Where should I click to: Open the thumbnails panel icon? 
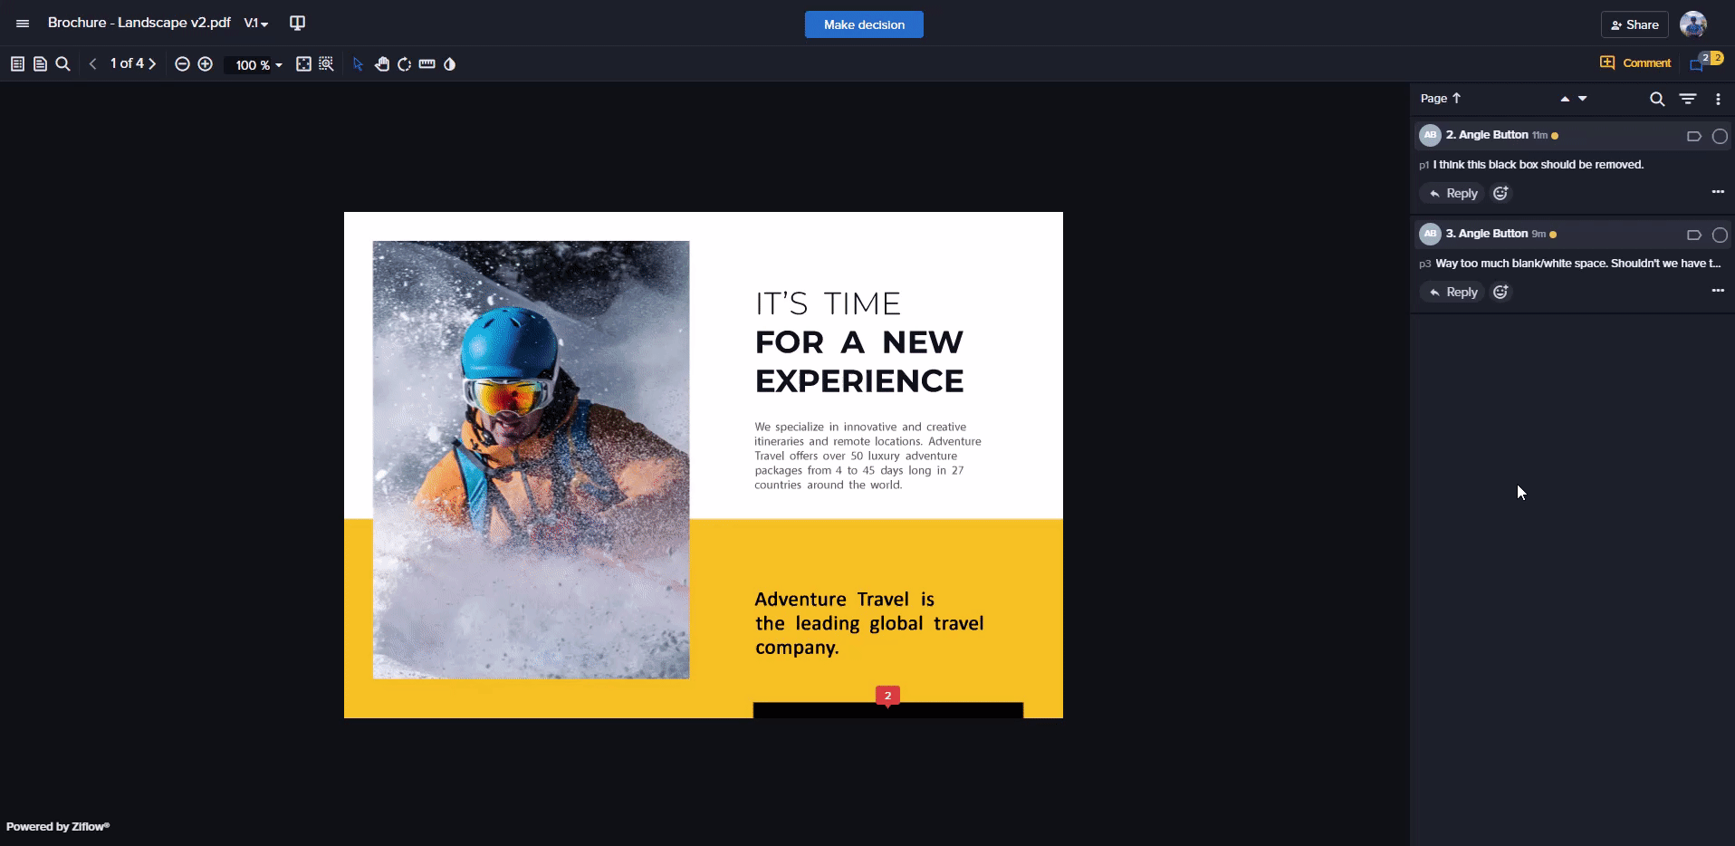click(x=17, y=64)
